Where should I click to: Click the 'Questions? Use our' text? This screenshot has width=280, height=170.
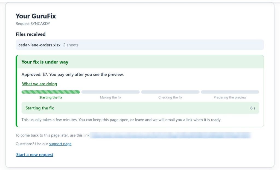[32, 144]
